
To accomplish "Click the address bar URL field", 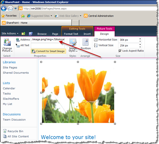I will 88,9.
